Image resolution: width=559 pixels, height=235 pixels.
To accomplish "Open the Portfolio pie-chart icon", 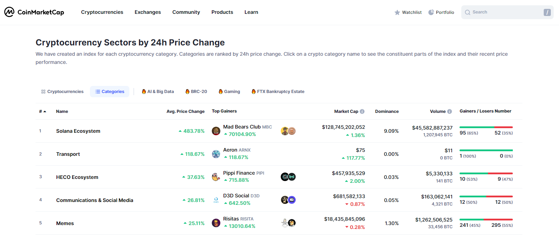I will 431,12.
